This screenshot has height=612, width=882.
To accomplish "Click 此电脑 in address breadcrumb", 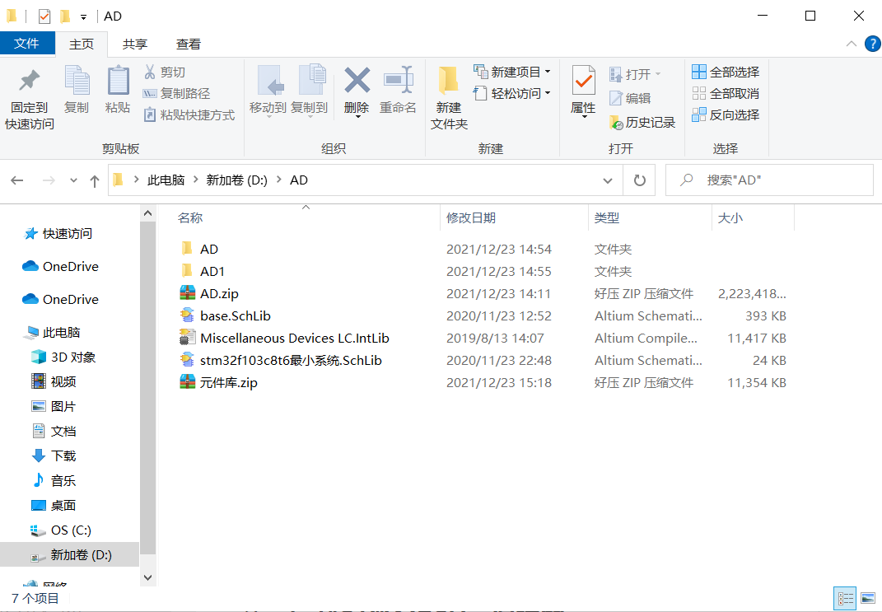I will coord(166,180).
